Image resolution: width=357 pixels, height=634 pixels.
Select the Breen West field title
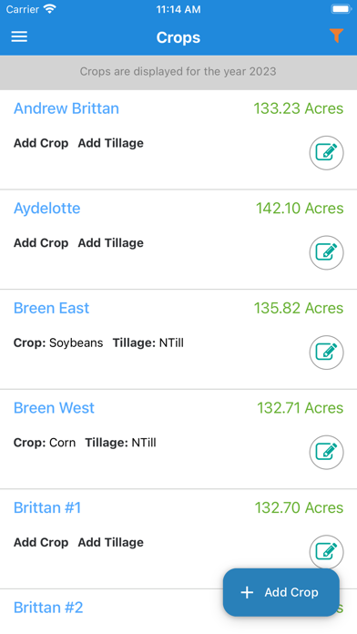(54, 408)
